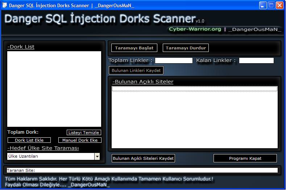286x190 pixels.
Task: Stop scanning with Taramayı Durdur
Action: pos(186,48)
